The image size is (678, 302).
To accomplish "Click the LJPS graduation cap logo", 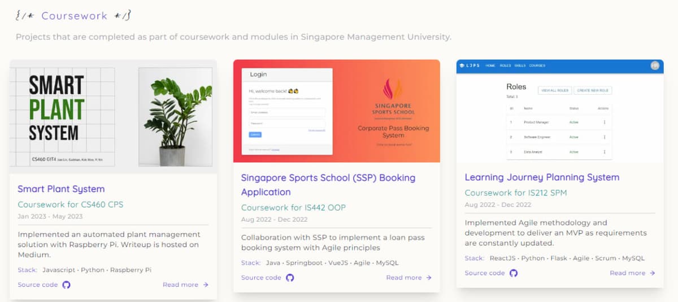I will pyautogui.click(x=463, y=65).
